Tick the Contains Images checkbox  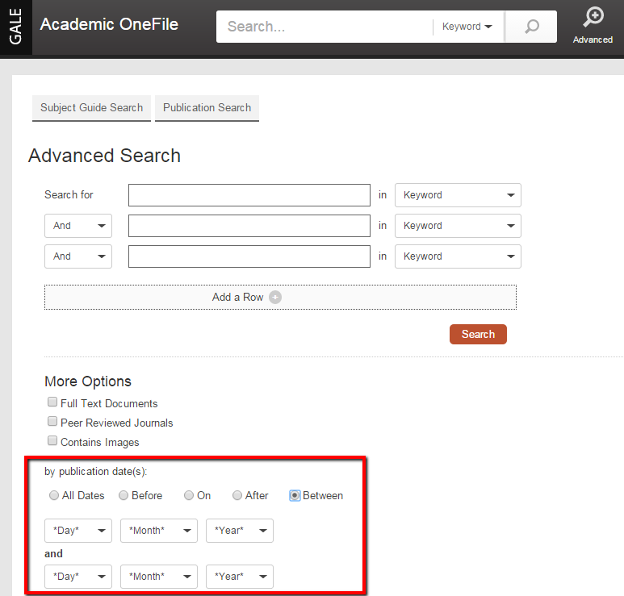coord(52,440)
